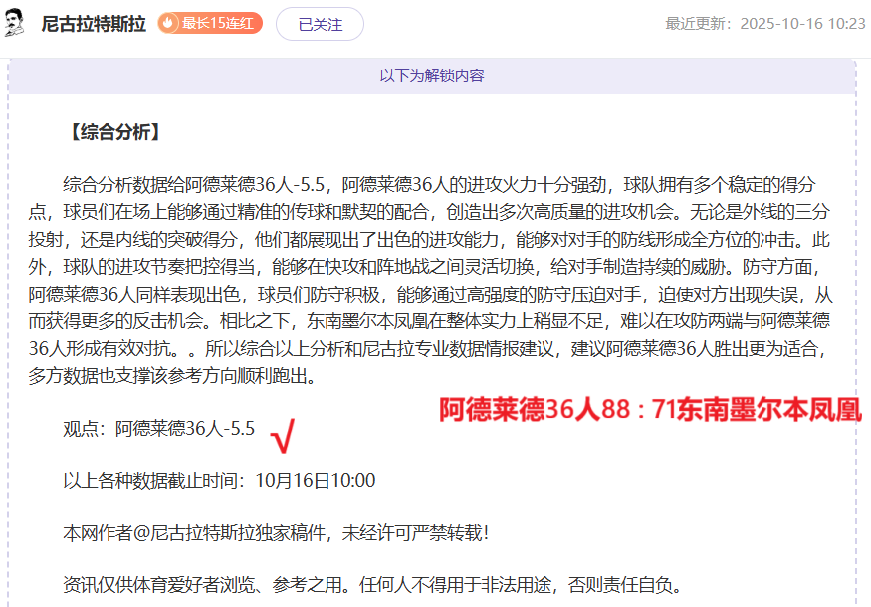Click the 最近更新 timestamp text

click(x=764, y=24)
